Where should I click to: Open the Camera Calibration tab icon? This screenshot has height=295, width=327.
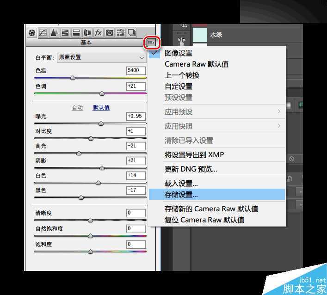[110, 33]
